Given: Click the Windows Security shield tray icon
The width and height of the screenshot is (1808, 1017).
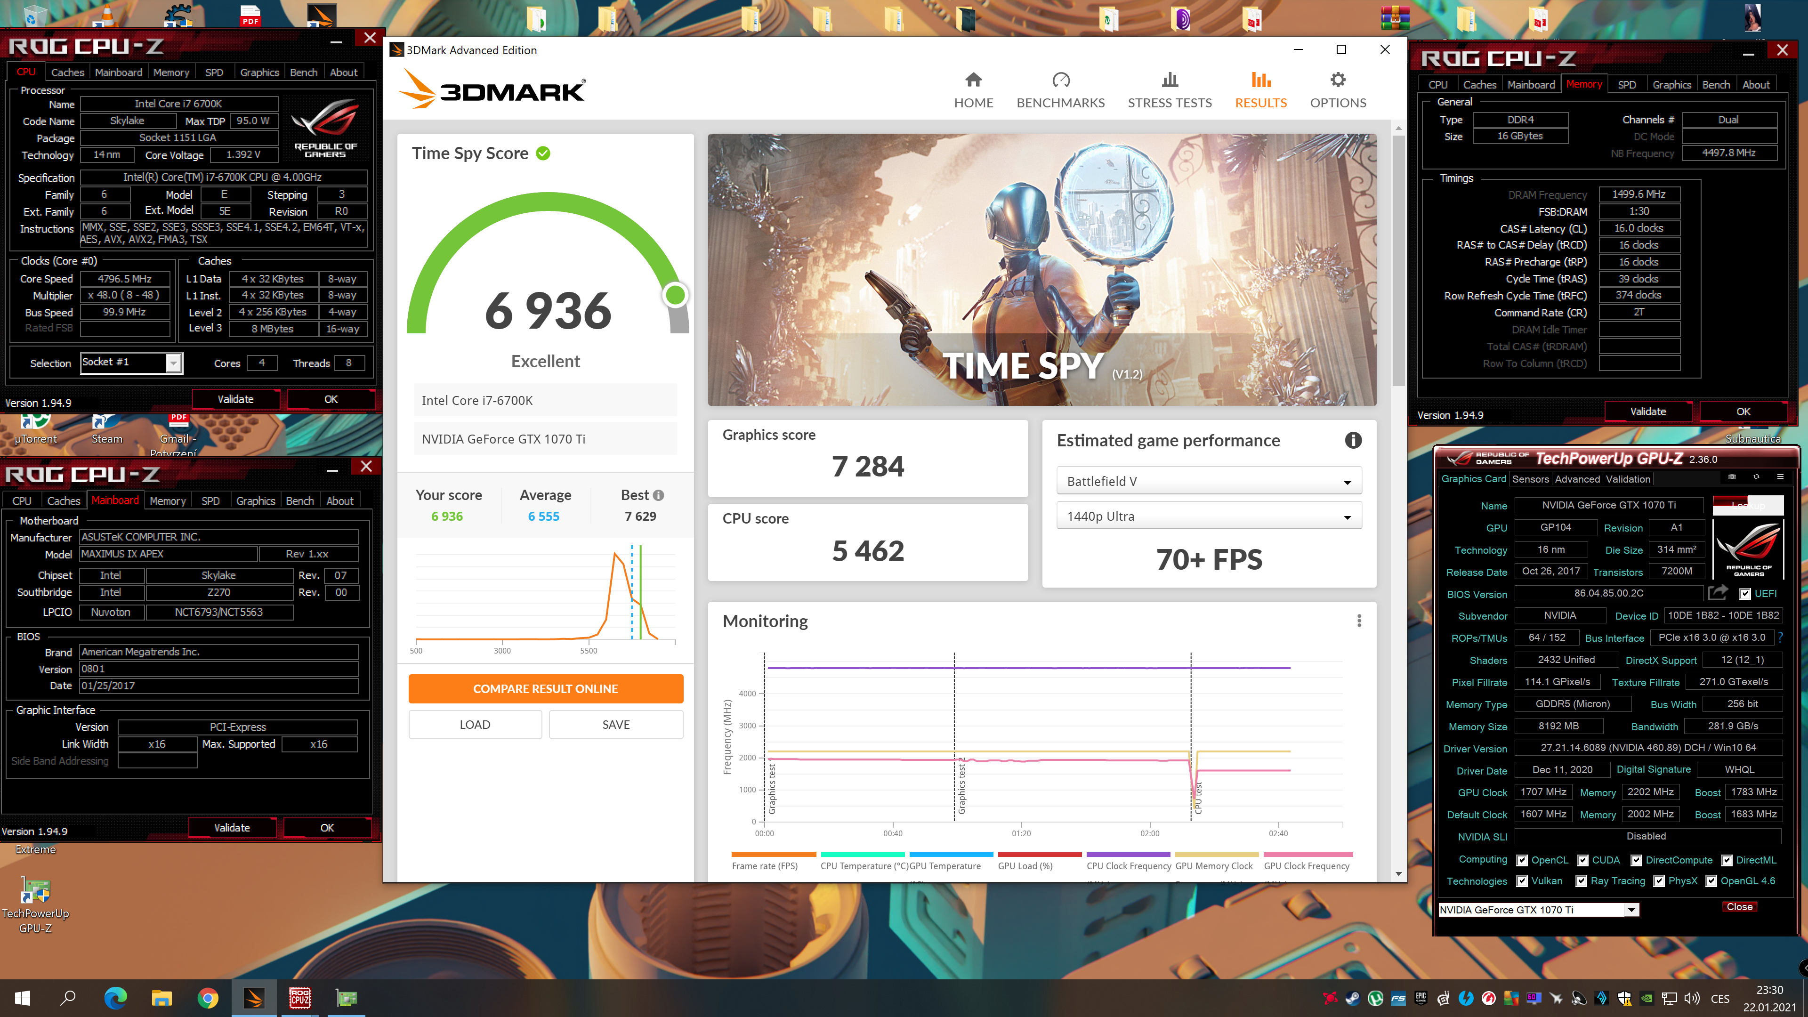Looking at the screenshot, I should coord(1624,998).
